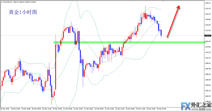Click the 1325.15 level on the price axis
The width and height of the screenshot is (212, 111).
(x=207, y=3)
